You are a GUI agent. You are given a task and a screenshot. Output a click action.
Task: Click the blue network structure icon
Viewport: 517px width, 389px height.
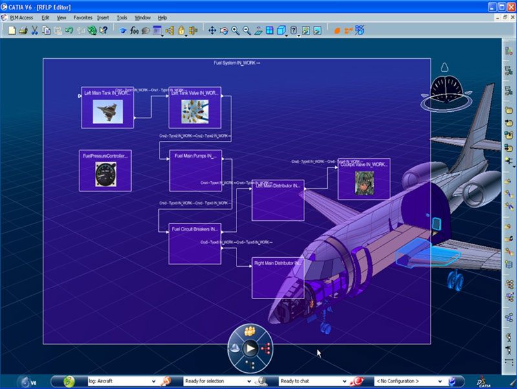[x=359, y=30]
